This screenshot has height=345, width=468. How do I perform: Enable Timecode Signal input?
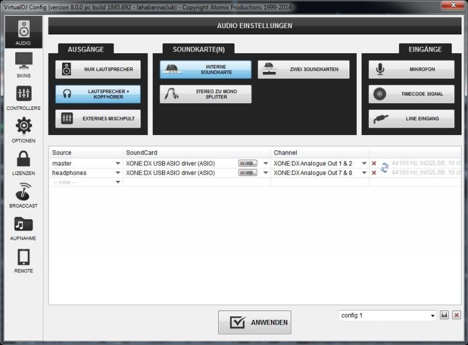pyautogui.click(x=412, y=94)
